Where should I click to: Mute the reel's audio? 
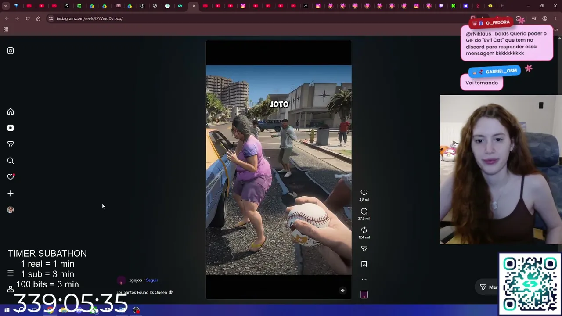[342, 291]
